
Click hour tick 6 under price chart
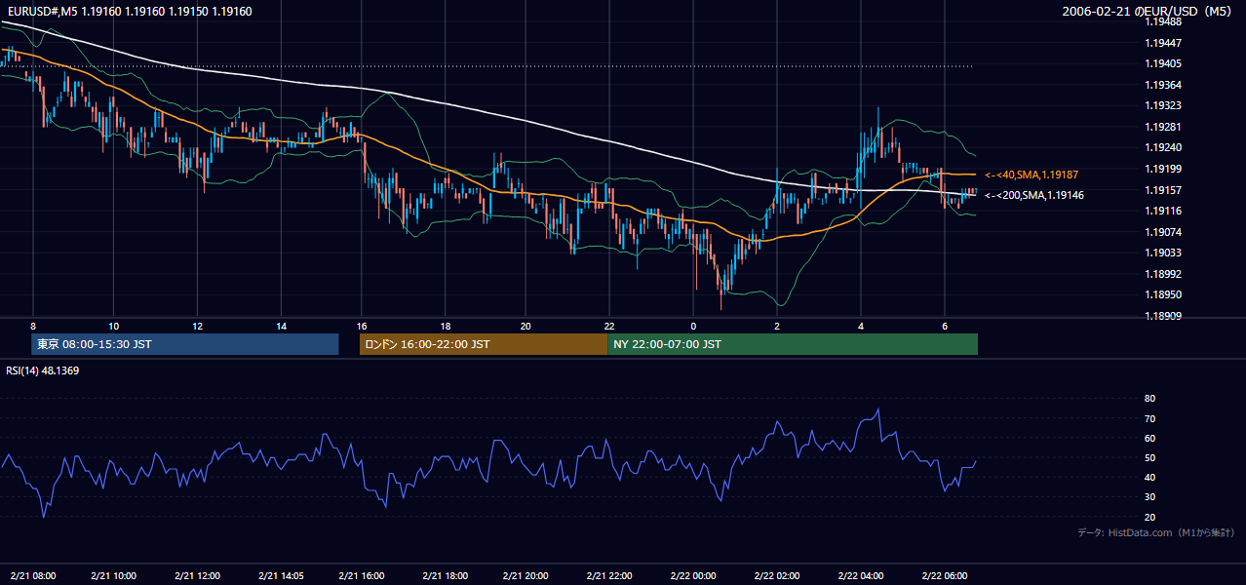[x=945, y=326]
